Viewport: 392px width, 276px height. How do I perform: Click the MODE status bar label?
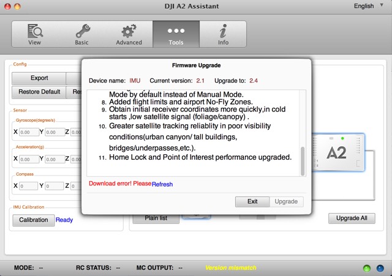[x=24, y=268]
